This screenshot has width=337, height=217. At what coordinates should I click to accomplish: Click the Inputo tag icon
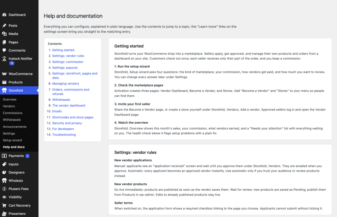pyautogui.click(x=4, y=164)
